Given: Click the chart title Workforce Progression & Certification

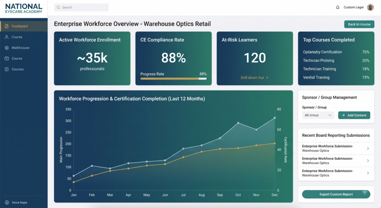Looking at the screenshot, I should (132, 99).
